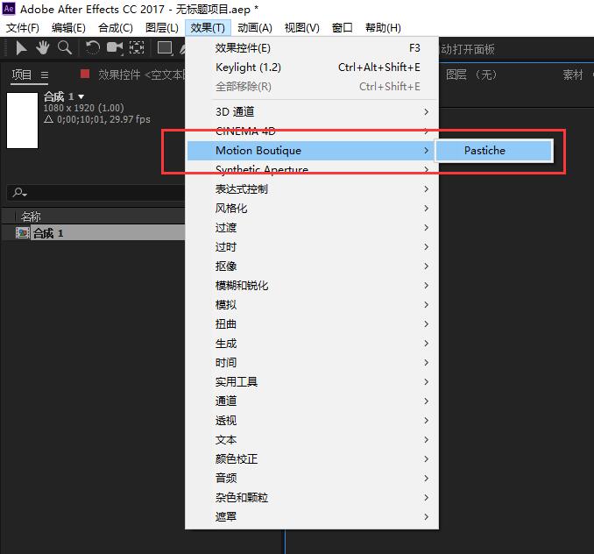Image resolution: width=594 pixels, height=554 pixels.
Task: Select the Unified Camera tool
Action: click(x=115, y=47)
